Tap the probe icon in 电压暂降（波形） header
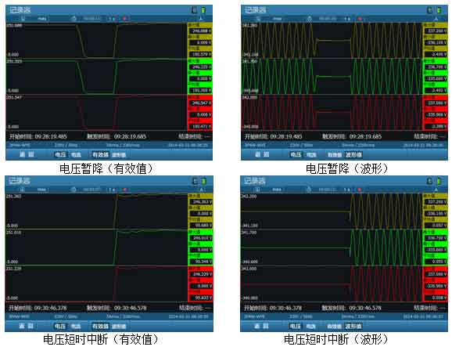The height and width of the screenshot is (354, 452). 259,19
